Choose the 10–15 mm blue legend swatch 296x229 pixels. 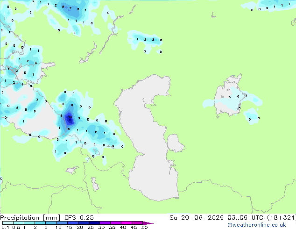62,223
